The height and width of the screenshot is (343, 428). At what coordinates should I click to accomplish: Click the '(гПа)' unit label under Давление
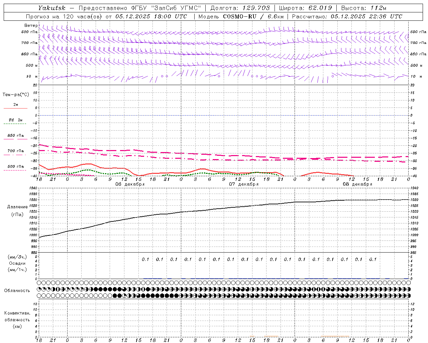pyautogui.click(x=17, y=214)
